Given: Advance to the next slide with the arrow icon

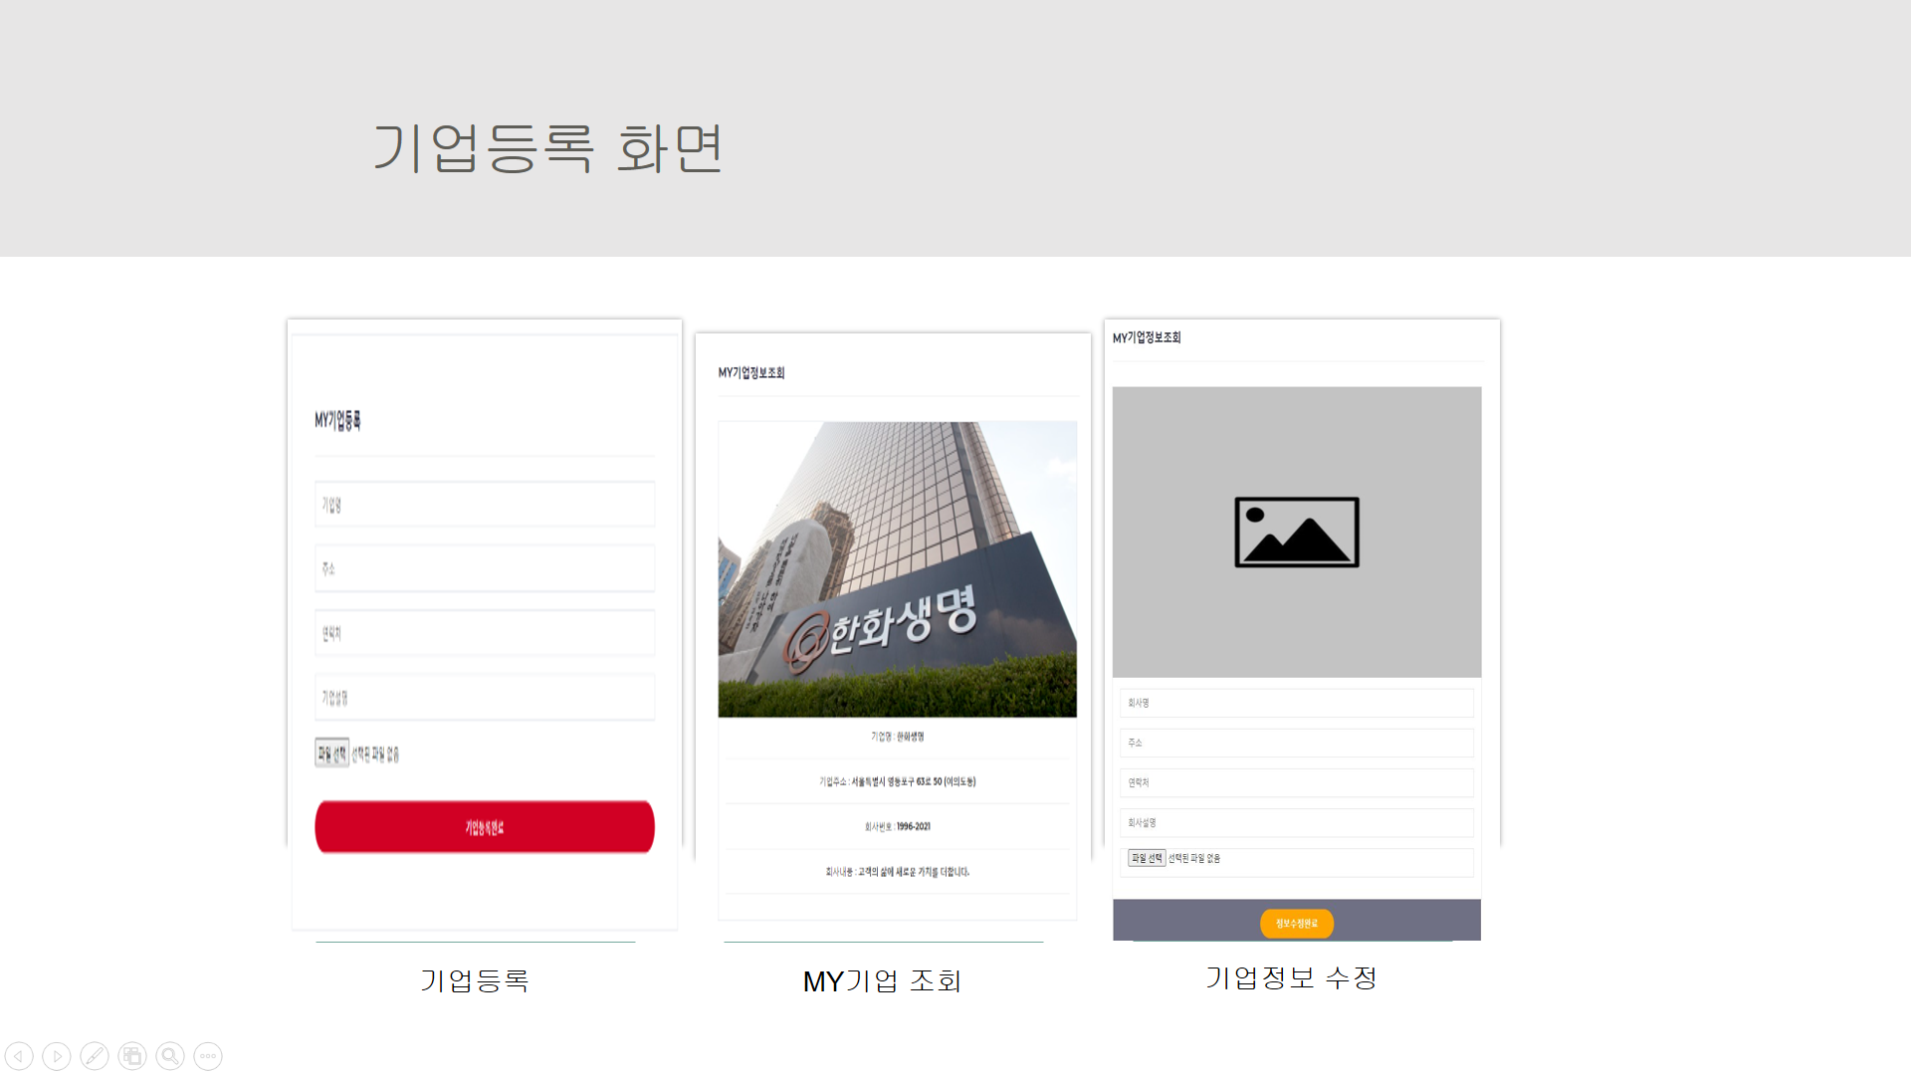Looking at the screenshot, I should (57, 1056).
